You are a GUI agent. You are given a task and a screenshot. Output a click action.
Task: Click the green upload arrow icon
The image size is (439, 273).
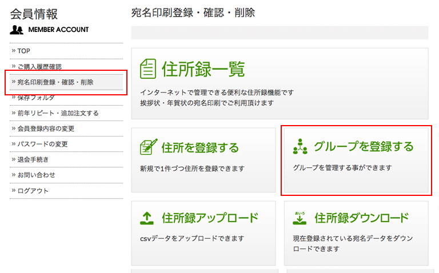pos(148,218)
